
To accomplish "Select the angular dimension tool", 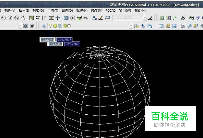I will (23, 18).
